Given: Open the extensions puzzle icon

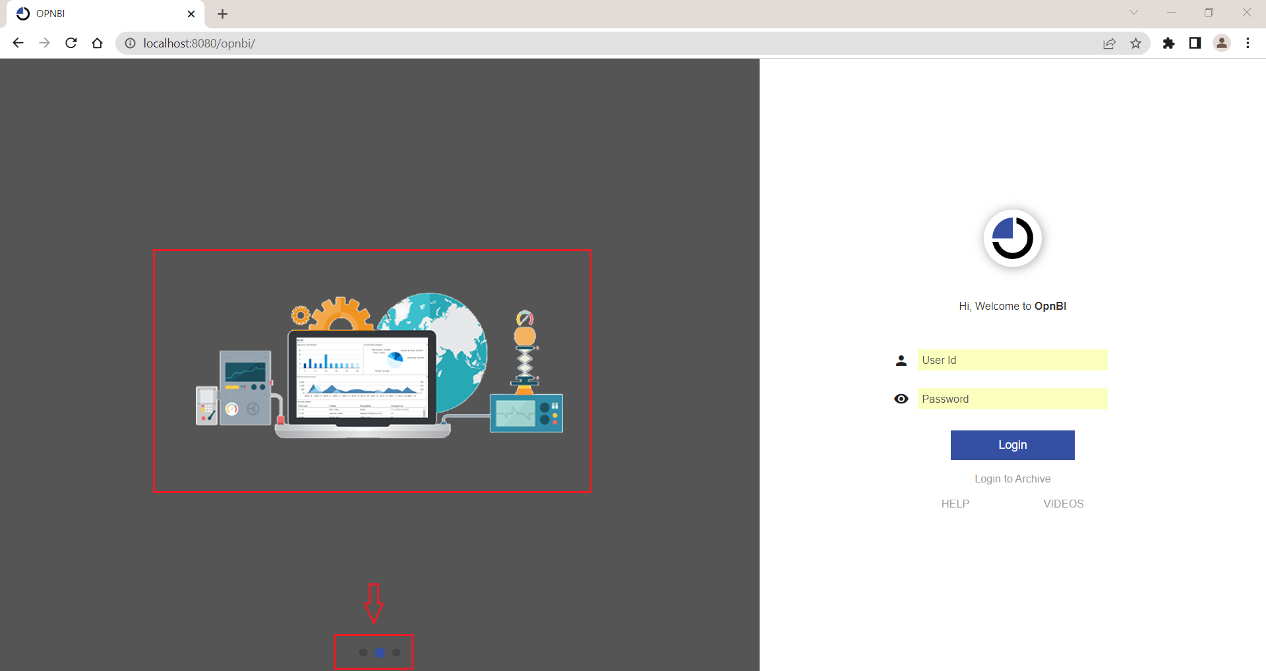Looking at the screenshot, I should click(1168, 43).
